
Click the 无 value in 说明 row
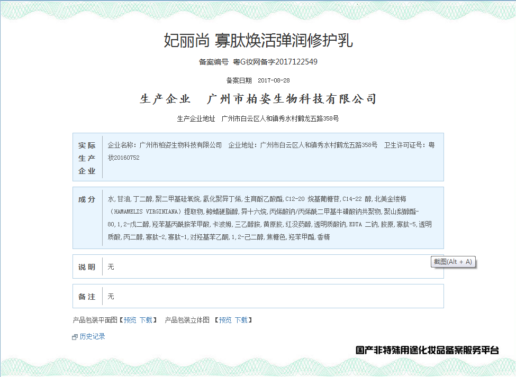111,266
